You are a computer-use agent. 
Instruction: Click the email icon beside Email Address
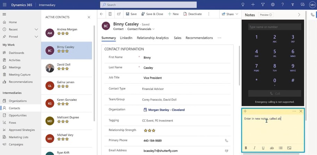[226, 151]
